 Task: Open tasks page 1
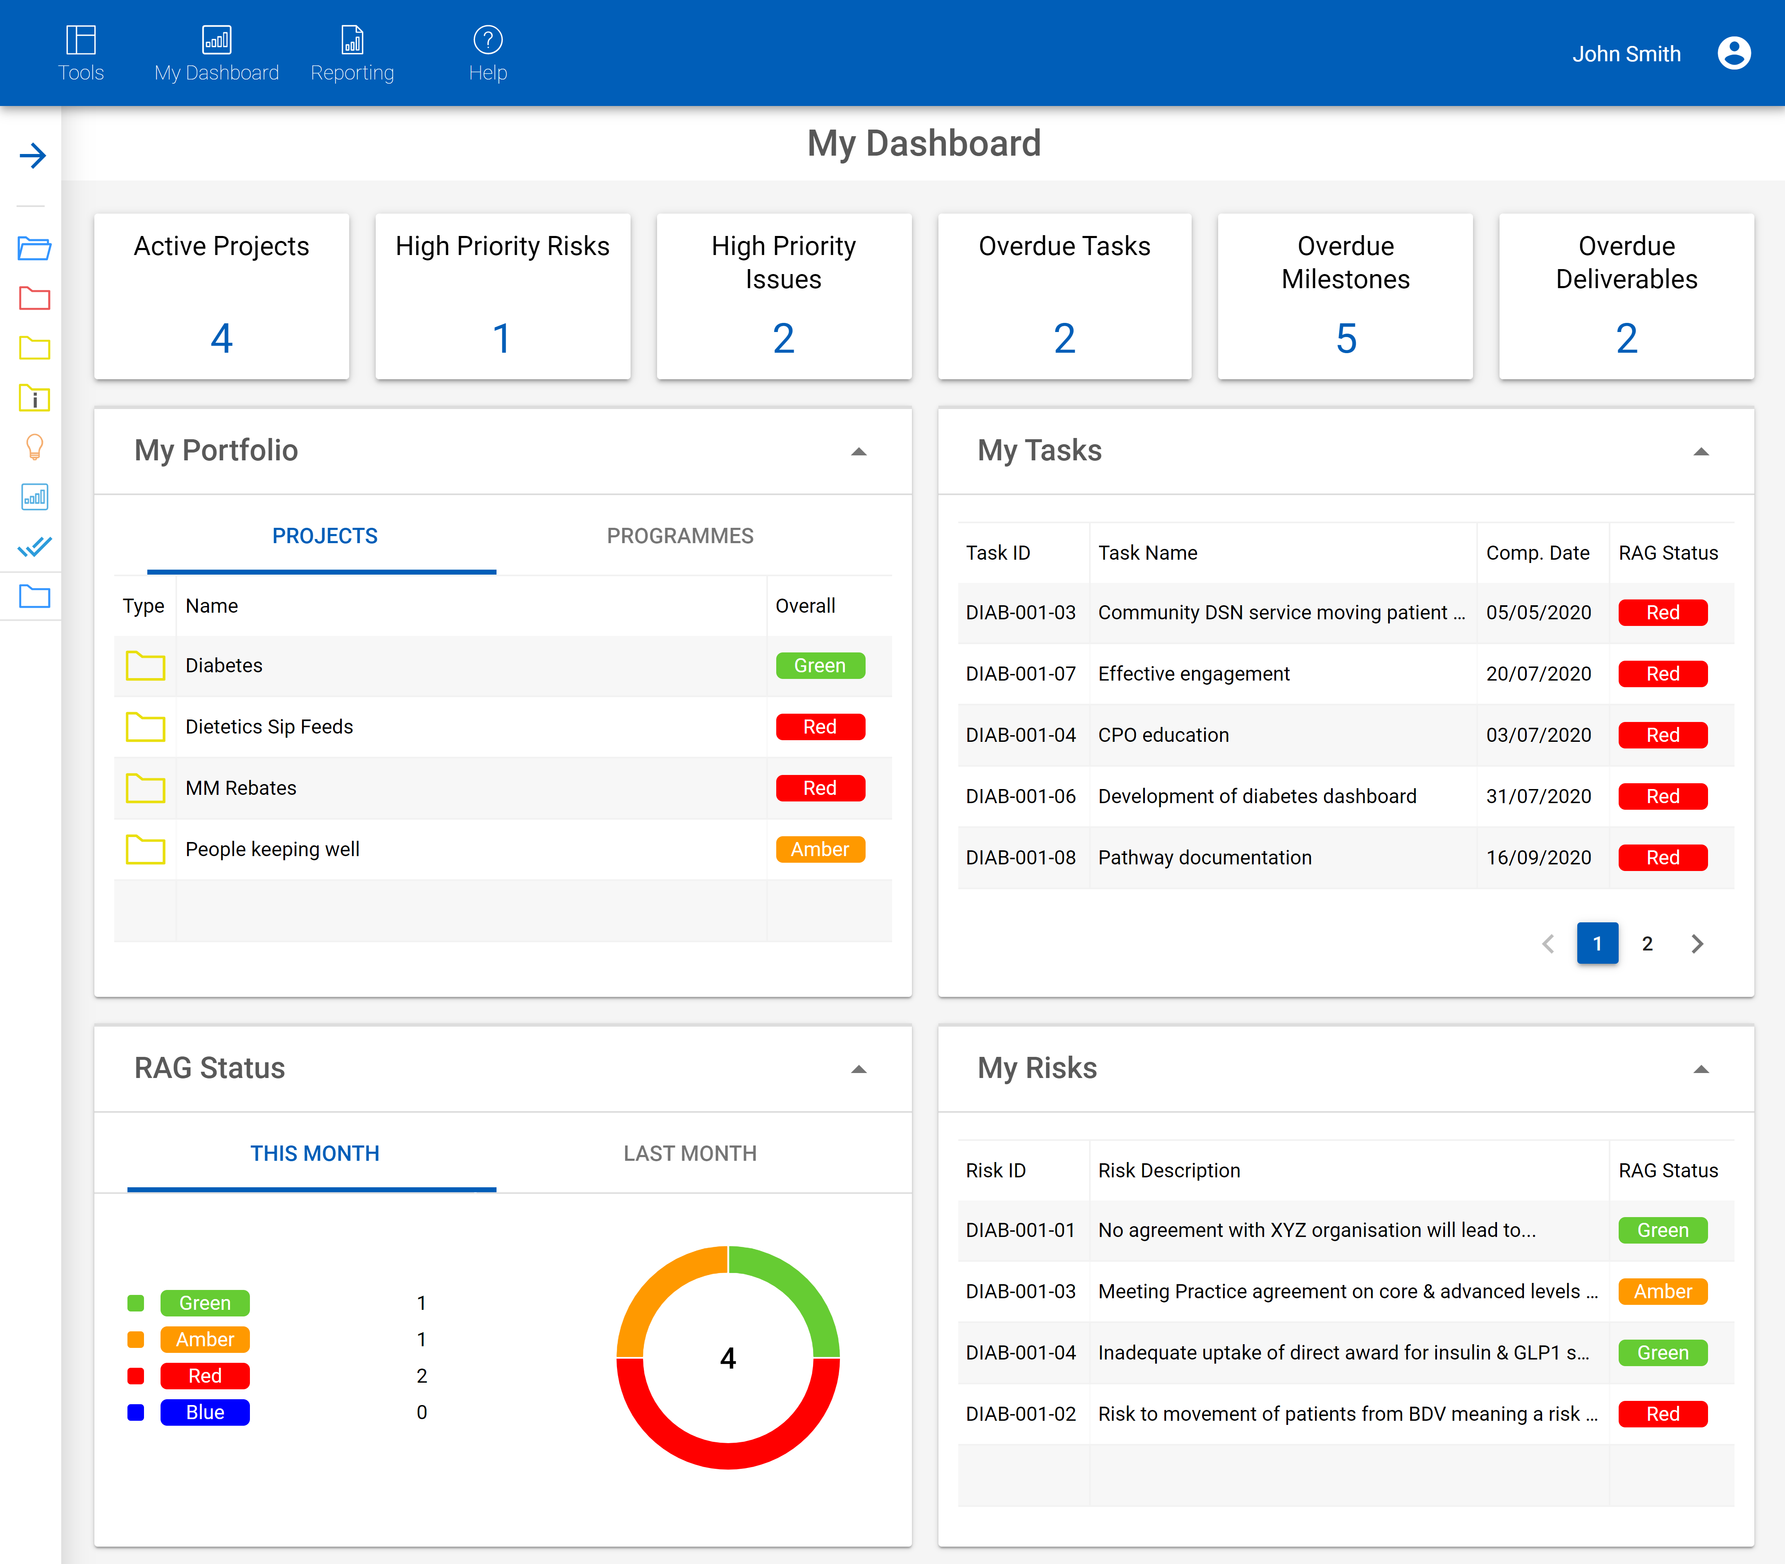1598,943
